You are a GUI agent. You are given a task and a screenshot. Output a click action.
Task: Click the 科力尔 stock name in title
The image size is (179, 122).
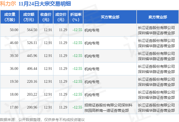pyautogui.click(x=8, y=4)
